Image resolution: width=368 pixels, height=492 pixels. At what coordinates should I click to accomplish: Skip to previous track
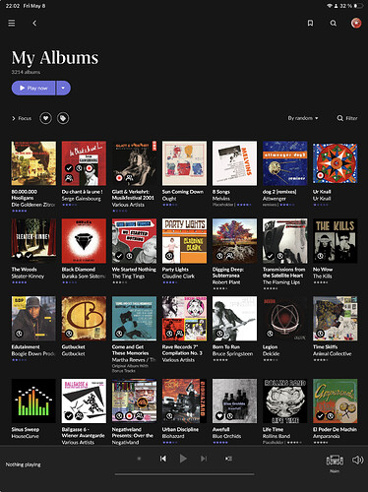pos(163,459)
